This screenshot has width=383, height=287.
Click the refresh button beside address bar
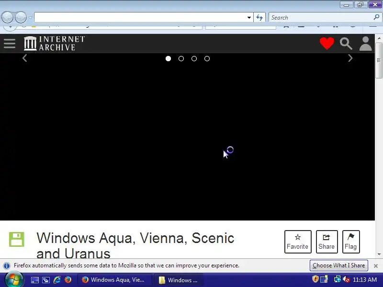(x=259, y=18)
